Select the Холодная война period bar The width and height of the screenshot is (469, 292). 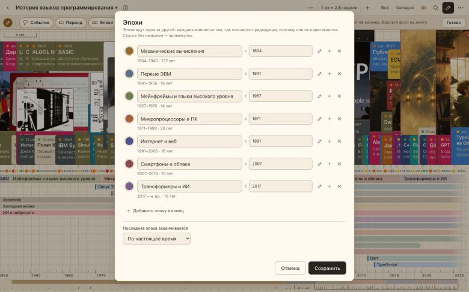(x=58, y=206)
